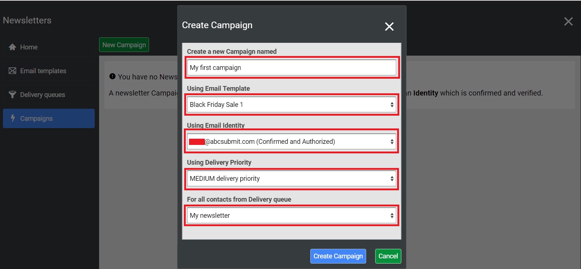Viewport: 581px width, 269px height.
Task: Go to Home in the sidebar menu
Action: pos(29,47)
